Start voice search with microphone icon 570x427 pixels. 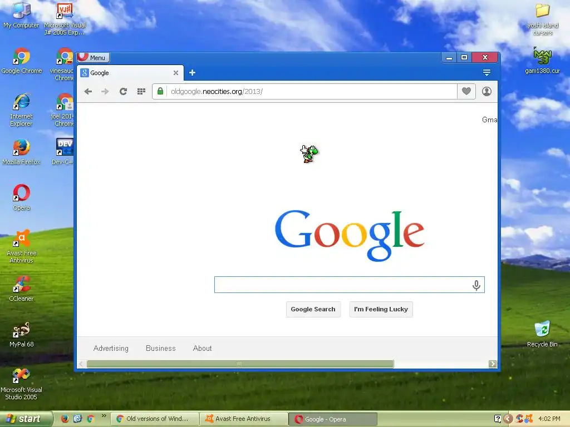pyautogui.click(x=476, y=285)
